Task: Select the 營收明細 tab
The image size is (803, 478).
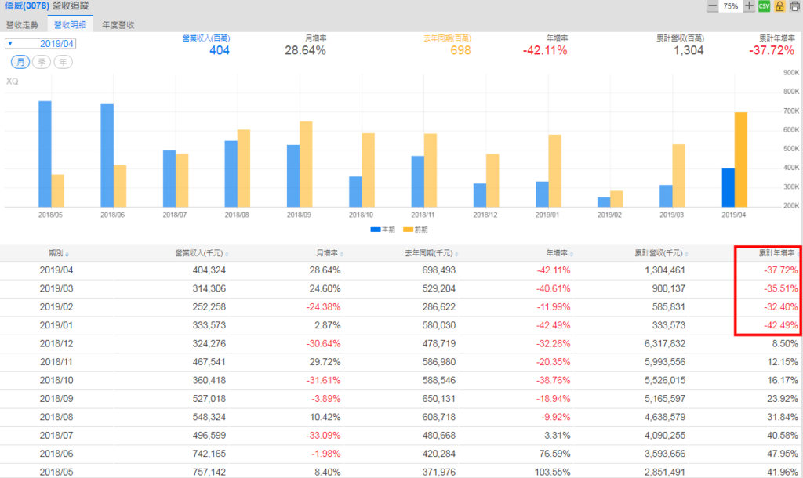Action: [70, 24]
